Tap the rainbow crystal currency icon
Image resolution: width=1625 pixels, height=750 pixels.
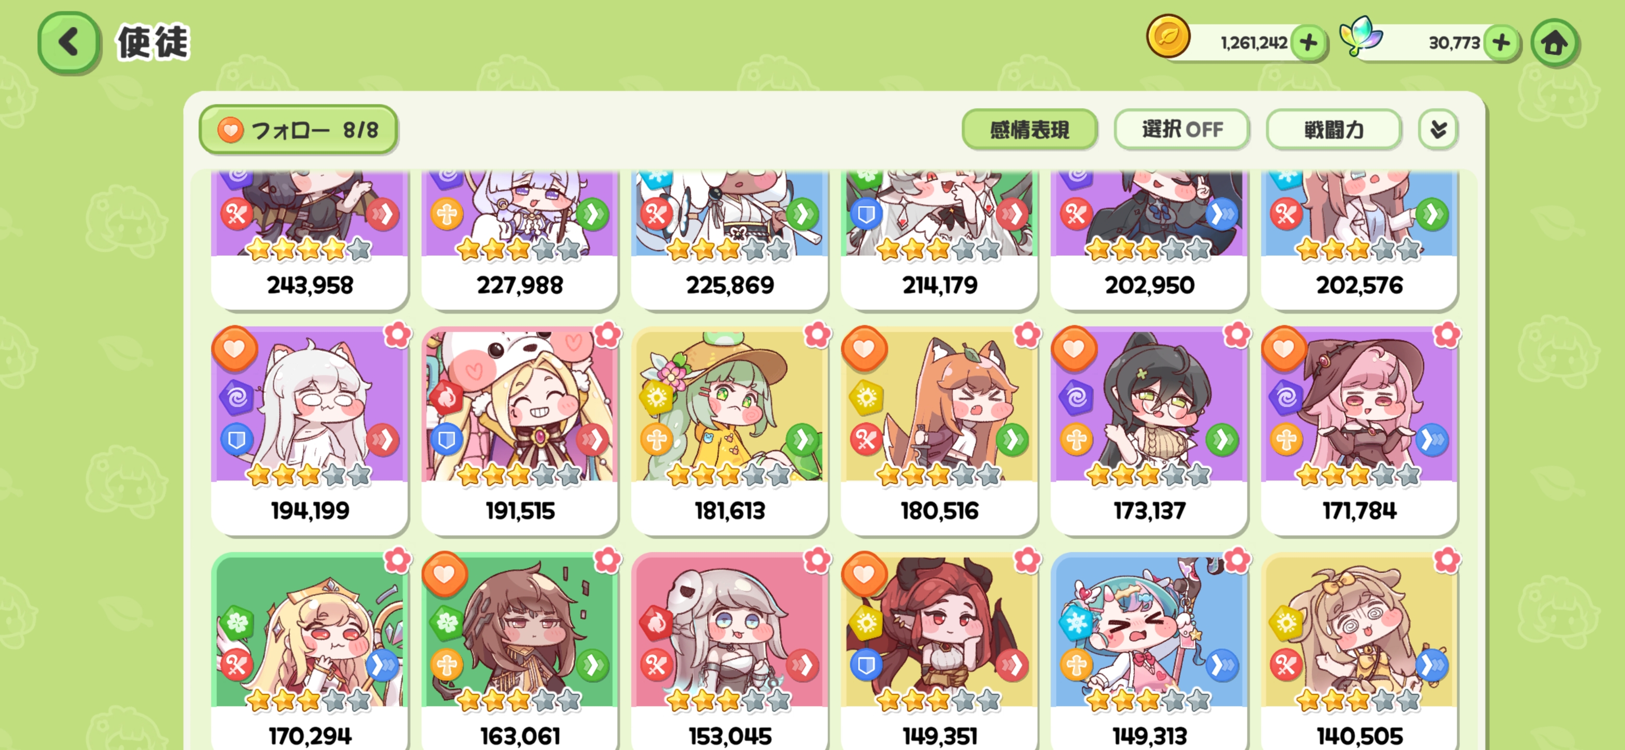[x=1361, y=36]
